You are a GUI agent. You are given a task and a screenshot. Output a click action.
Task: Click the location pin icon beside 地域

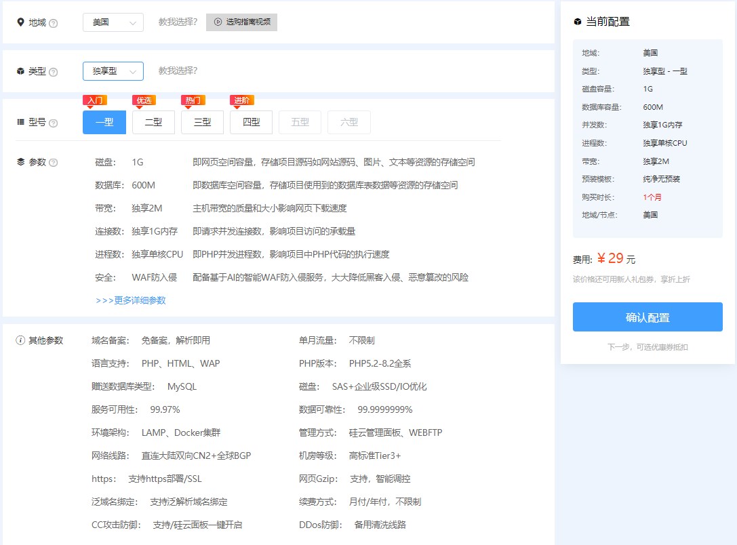[20, 22]
